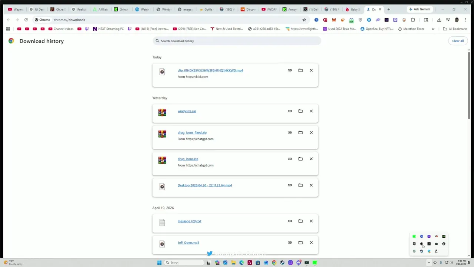Switch to the Gofile tab

[x=206, y=9]
